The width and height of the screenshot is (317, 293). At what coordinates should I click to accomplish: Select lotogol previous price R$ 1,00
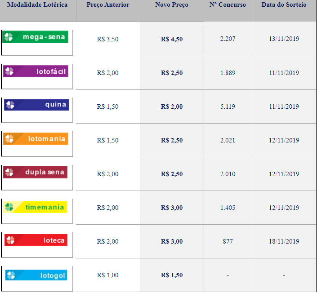pyautogui.click(x=108, y=275)
